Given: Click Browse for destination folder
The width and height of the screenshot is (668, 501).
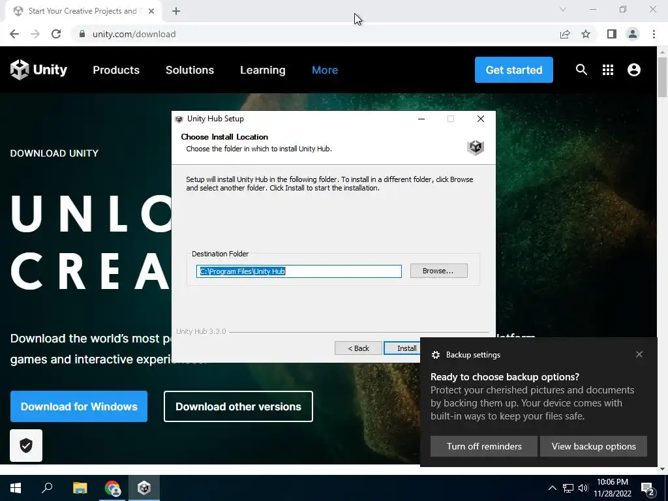Looking at the screenshot, I should pos(439,271).
